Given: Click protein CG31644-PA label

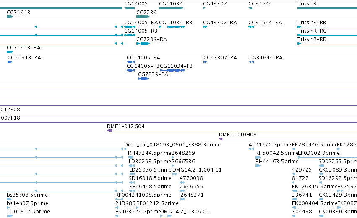Looking at the screenshot, I should 266,58.
